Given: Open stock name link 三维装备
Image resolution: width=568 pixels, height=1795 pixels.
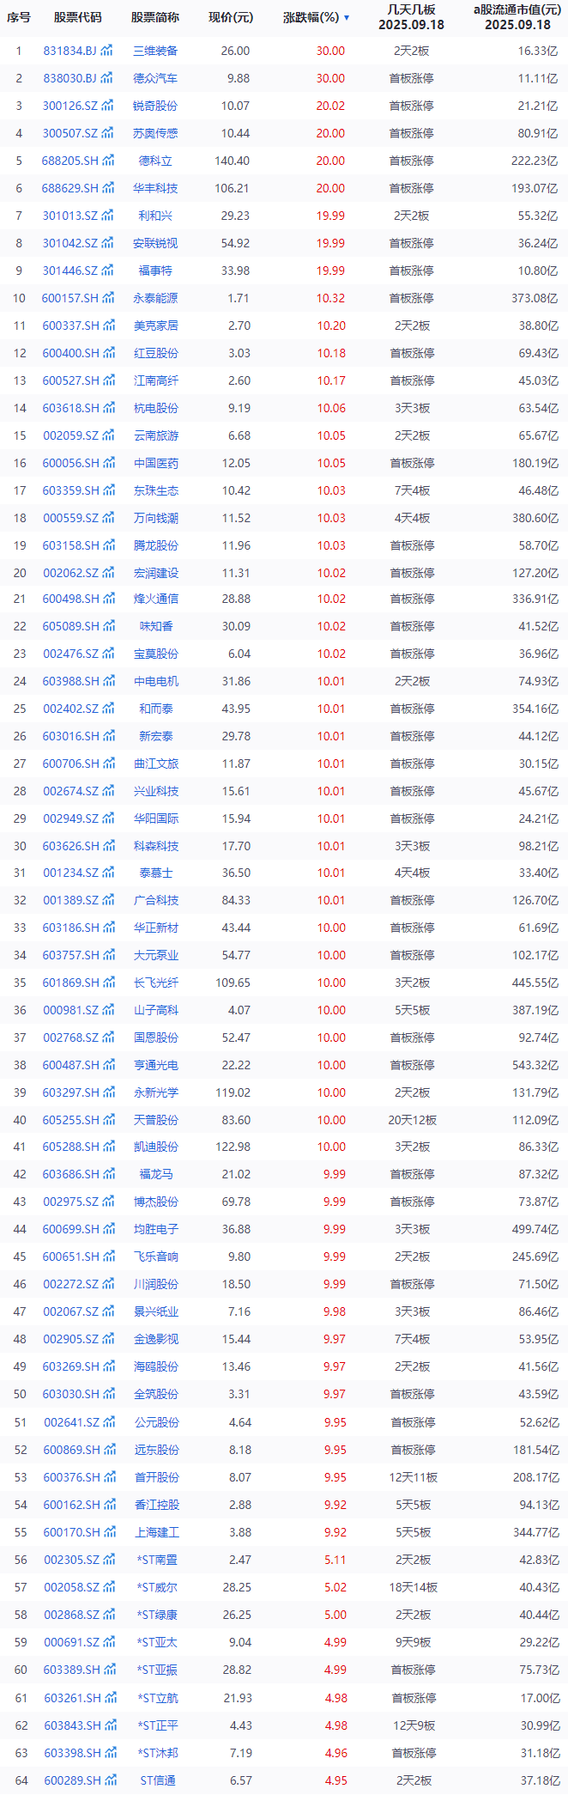Looking at the screenshot, I should point(156,51).
